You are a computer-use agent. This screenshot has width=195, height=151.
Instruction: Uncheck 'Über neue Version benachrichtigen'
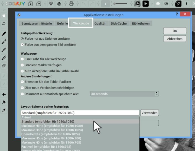(22, 88)
